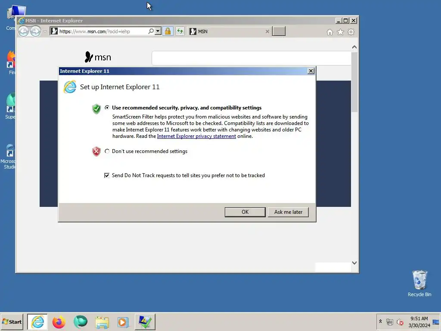This screenshot has height=331, width=441.
Task: Click the page scrollbar down arrow
Action: coord(354,262)
